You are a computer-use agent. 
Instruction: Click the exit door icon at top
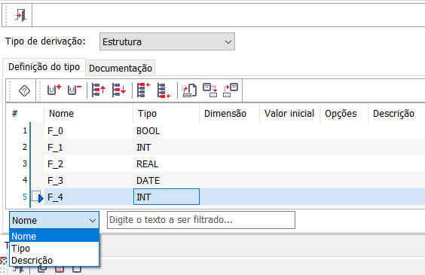20,15
